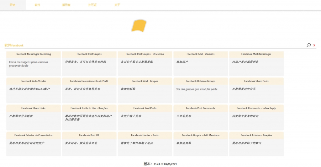Click the magnifier search icon

click(x=308, y=45)
